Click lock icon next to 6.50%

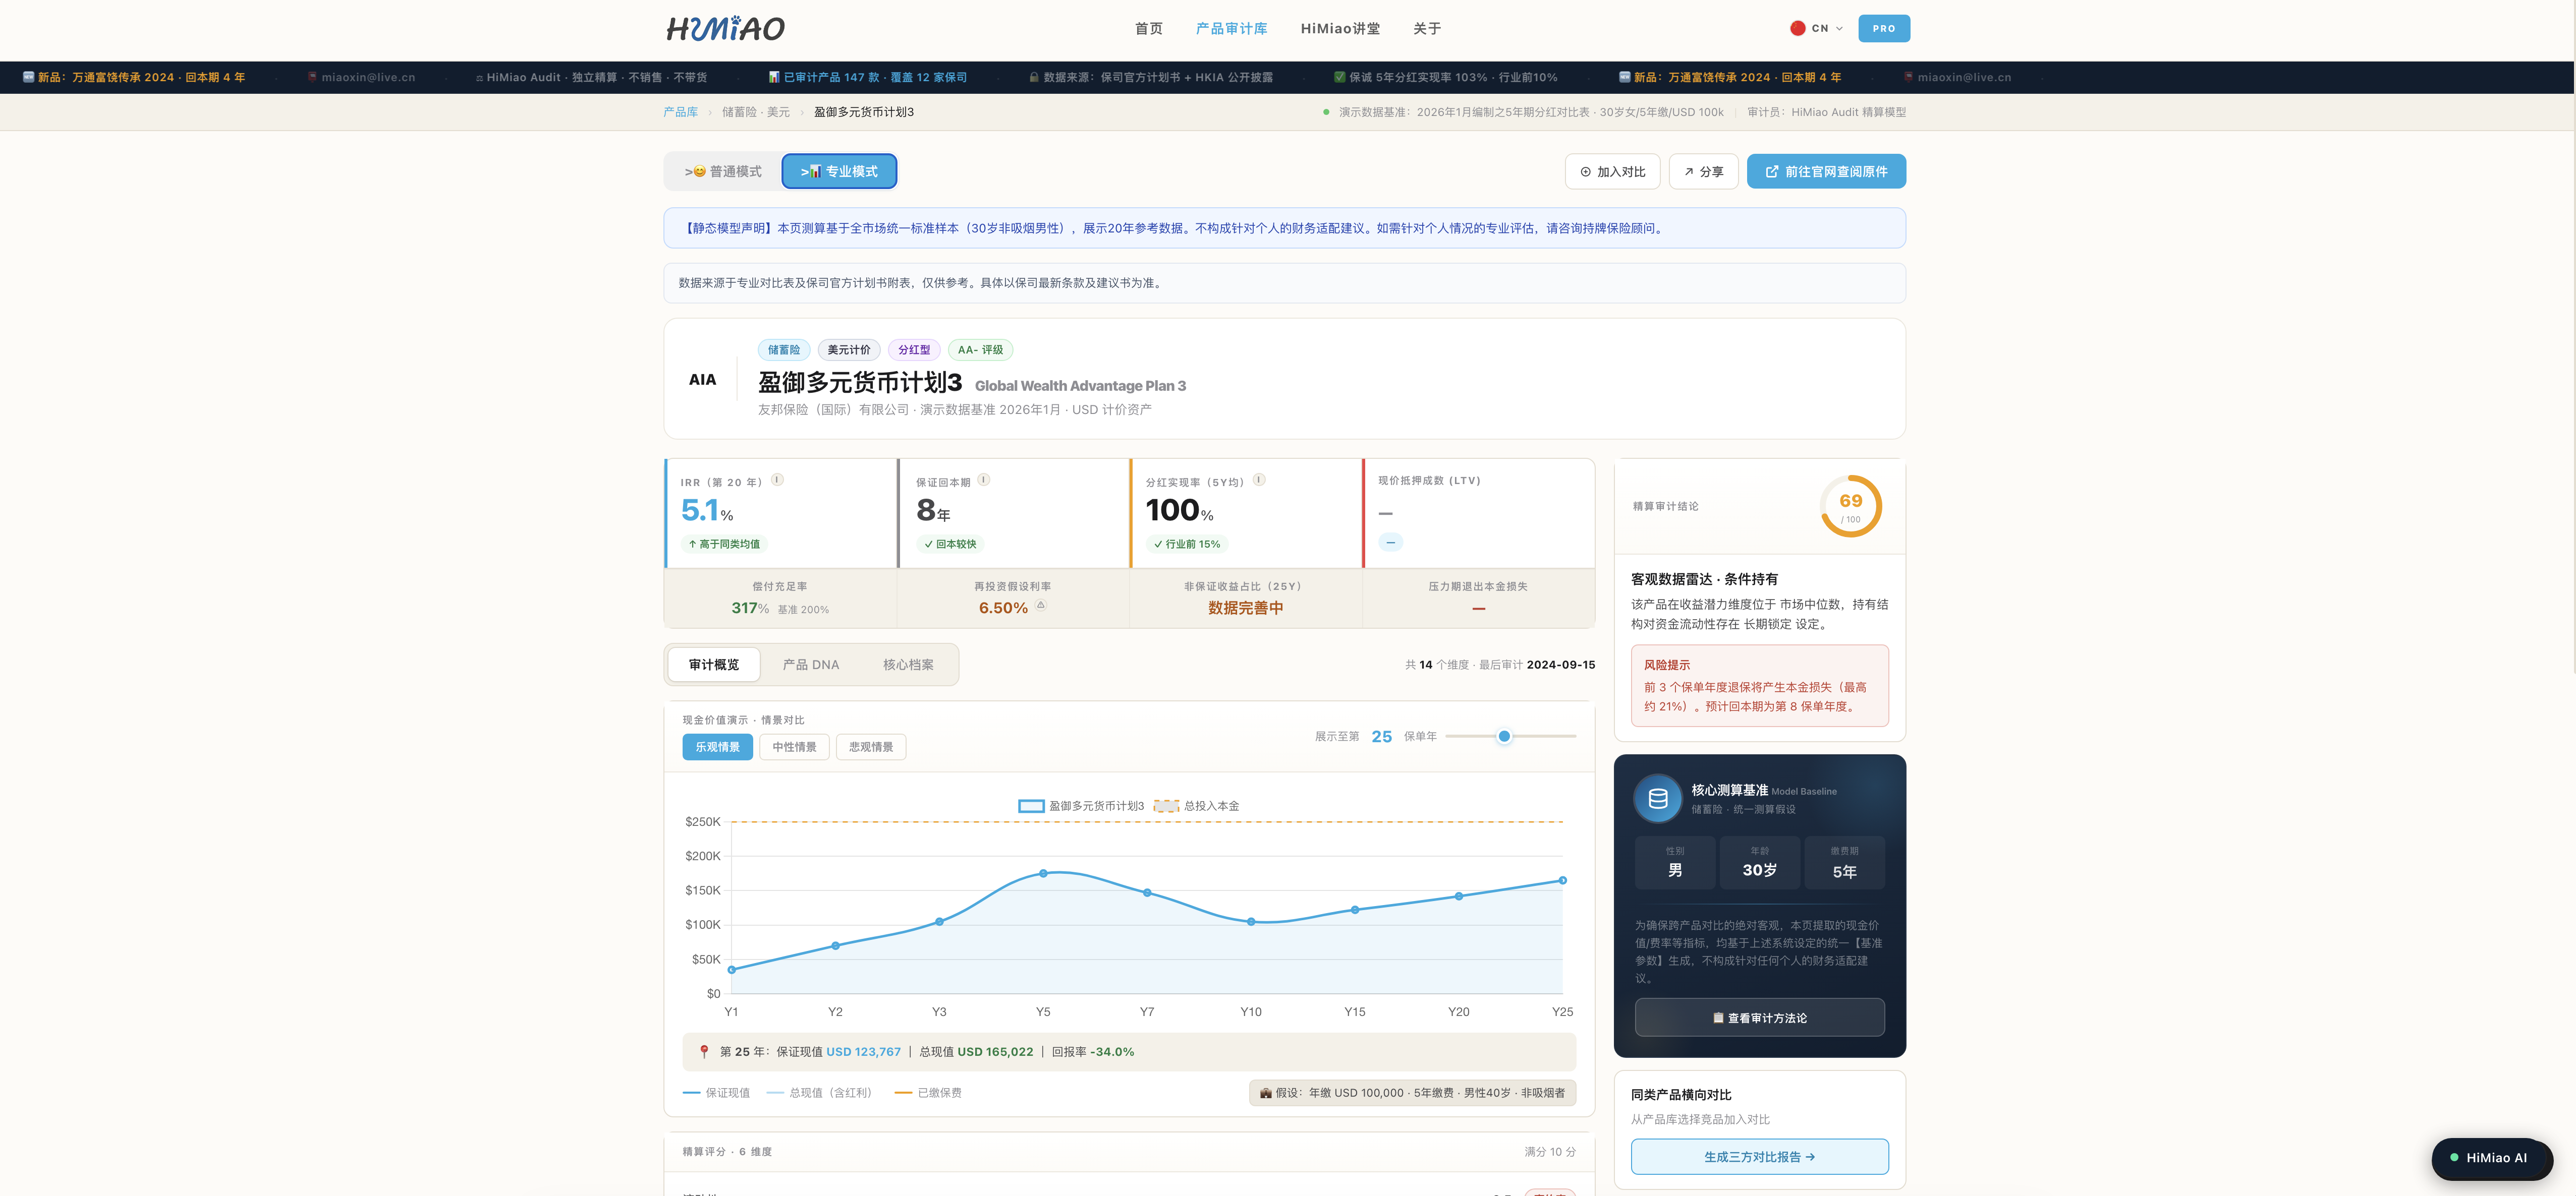pyautogui.click(x=1041, y=606)
